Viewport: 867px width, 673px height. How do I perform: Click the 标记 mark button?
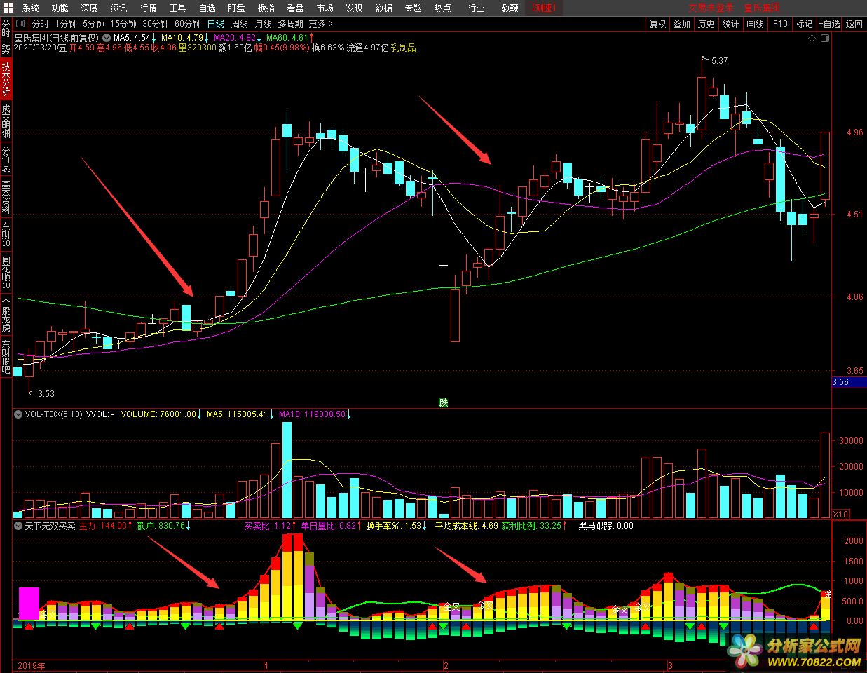(x=804, y=24)
